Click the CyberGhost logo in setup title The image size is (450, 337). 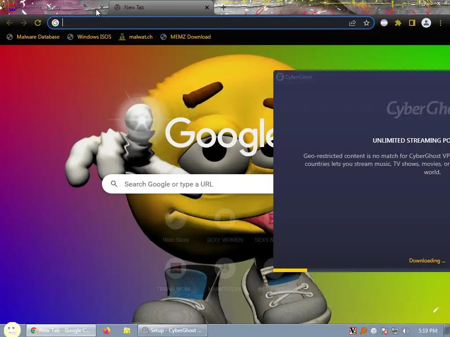tap(294, 77)
